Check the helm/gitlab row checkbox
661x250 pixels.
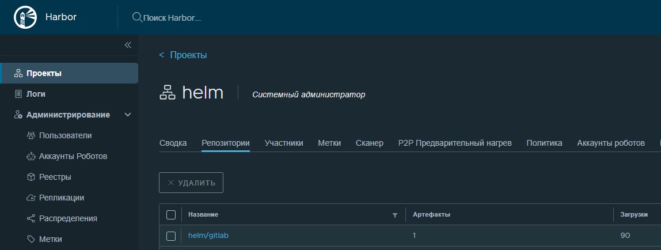click(170, 236)
